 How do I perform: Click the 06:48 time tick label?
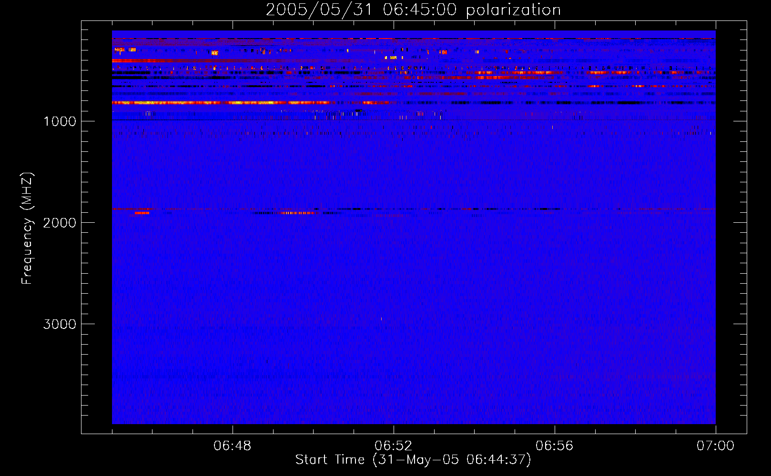(x=233, y=446)
